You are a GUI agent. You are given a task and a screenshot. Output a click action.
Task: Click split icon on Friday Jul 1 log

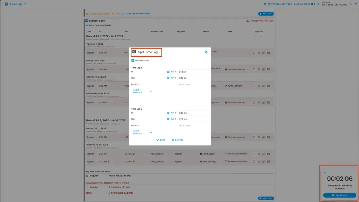(268, 53)
